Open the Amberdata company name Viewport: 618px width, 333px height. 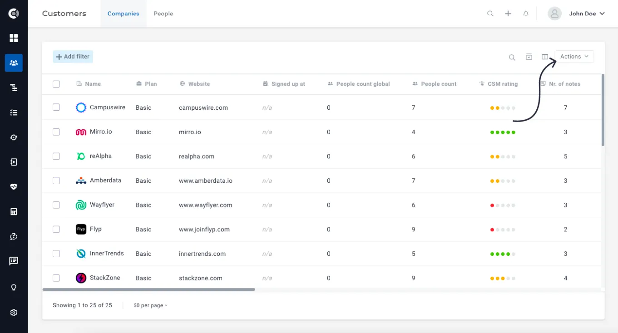pyautogui.click(x=106, y=181)
